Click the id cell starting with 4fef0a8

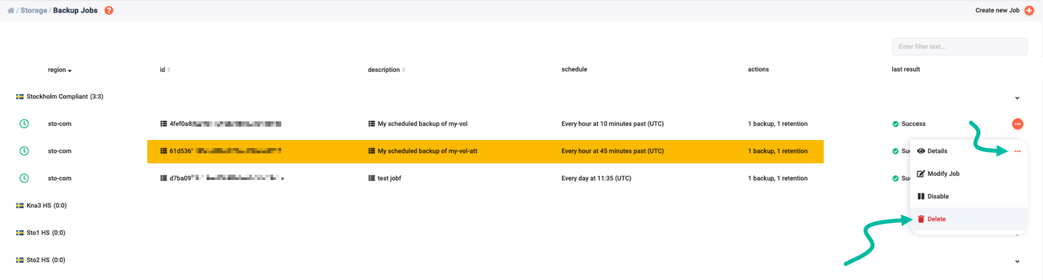[x=222, y=124]
